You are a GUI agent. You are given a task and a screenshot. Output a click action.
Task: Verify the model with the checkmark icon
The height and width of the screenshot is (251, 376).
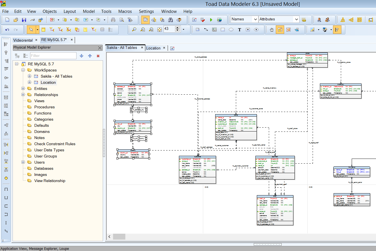(203, 20)
